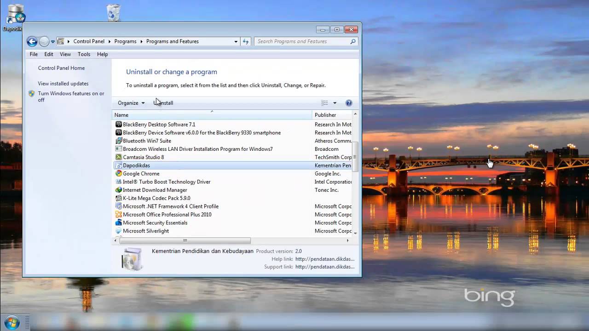Navigate to Control Panel breadcrumb
The image size is (589, 331).
click(x=89, y=41)
